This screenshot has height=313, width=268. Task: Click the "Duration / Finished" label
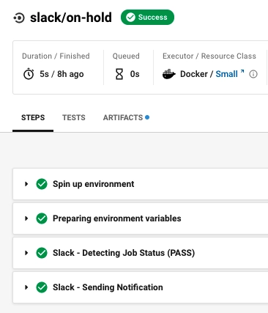56,56
